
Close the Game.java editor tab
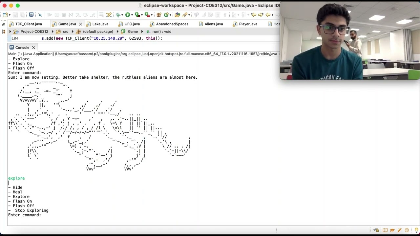[80, 24]
